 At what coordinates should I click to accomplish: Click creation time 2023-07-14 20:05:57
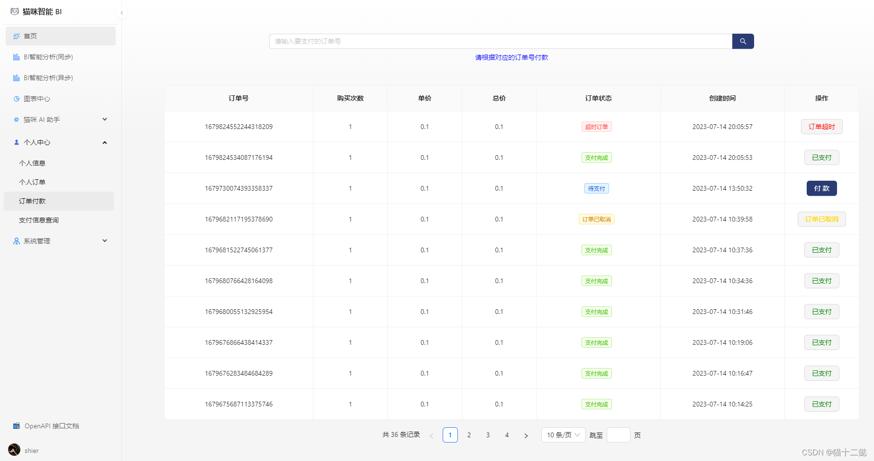722,127
